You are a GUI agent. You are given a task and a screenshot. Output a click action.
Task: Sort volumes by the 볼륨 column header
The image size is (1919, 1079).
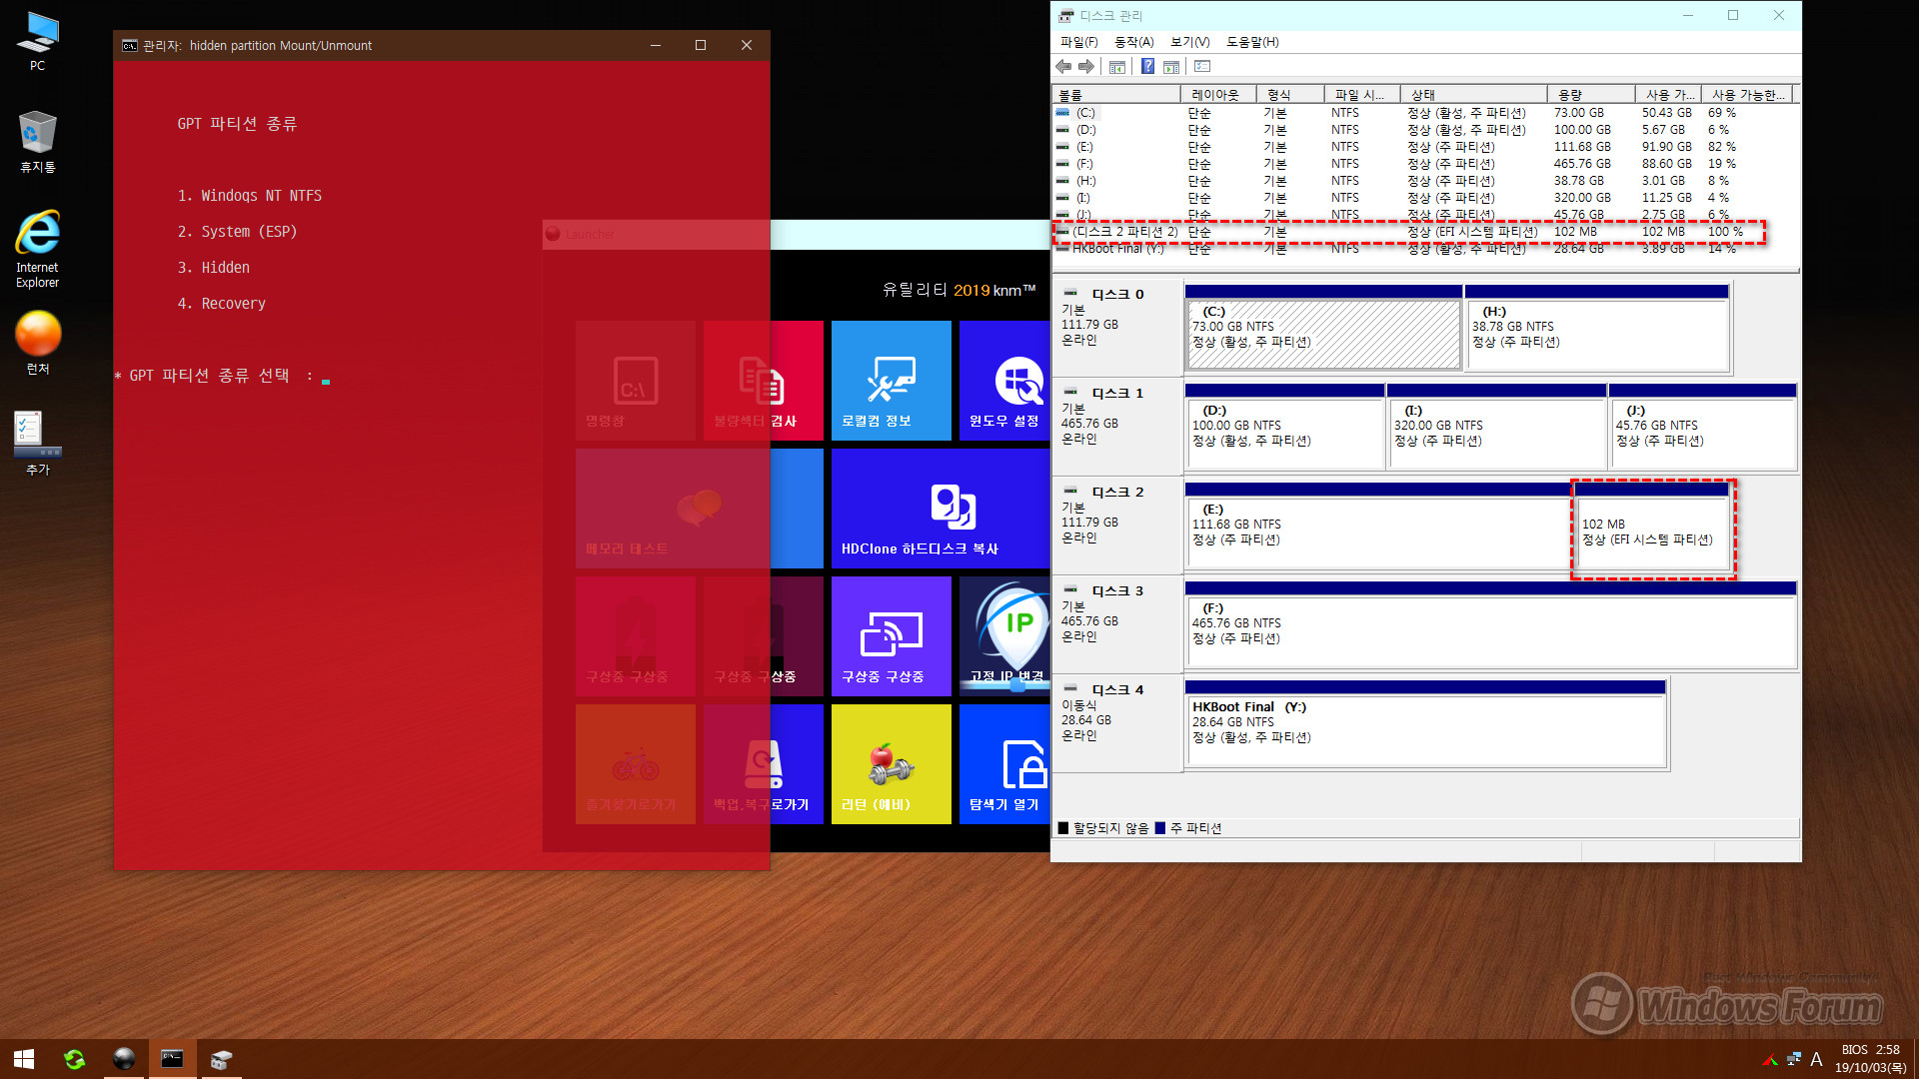[1116, 95]
